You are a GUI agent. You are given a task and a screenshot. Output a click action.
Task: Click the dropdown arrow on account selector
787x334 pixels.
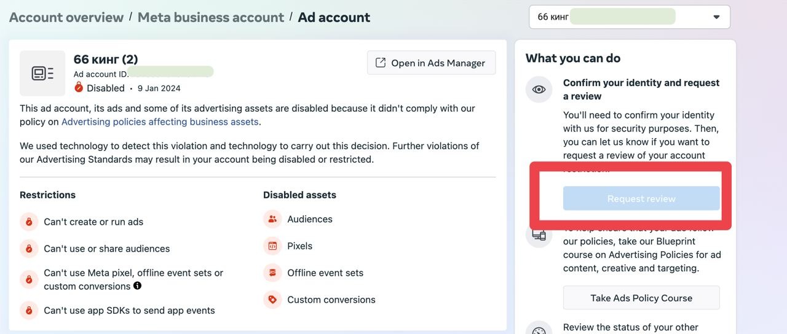click(716, 17)
